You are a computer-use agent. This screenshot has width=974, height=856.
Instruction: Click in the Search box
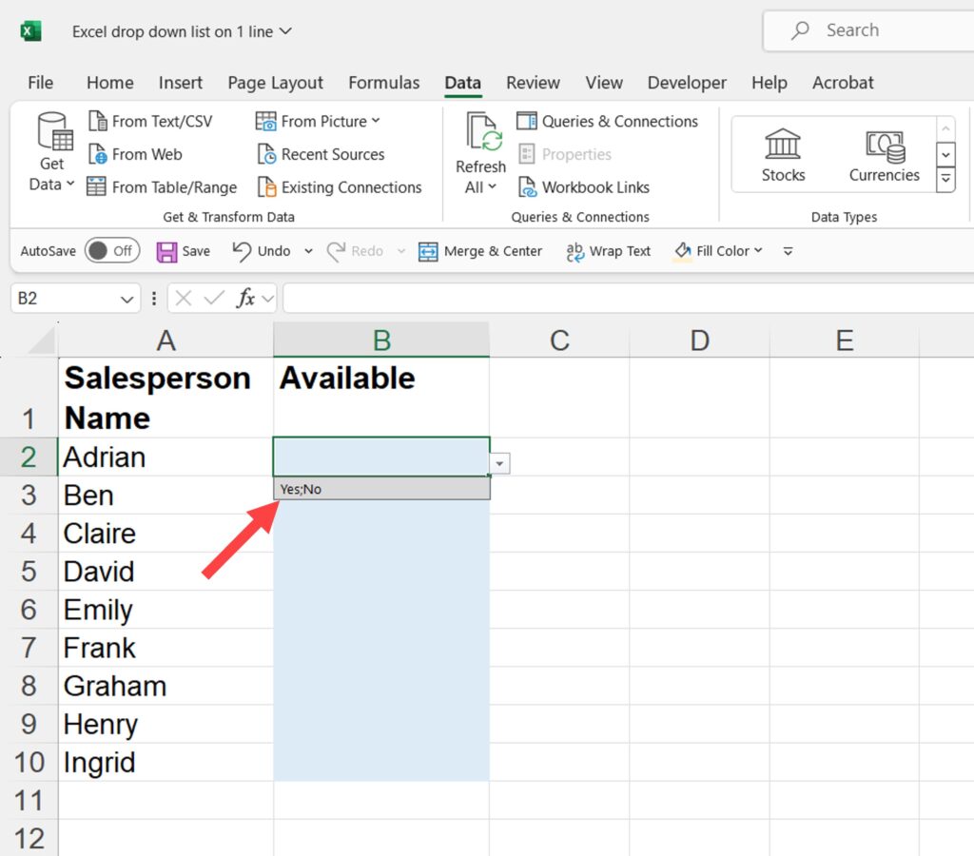pyautogui.click(x=869, y=30)
